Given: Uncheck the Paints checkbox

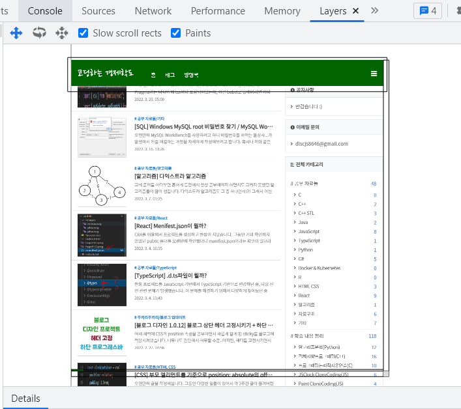Looking at the screenshot, I should [x=176, y=33].
